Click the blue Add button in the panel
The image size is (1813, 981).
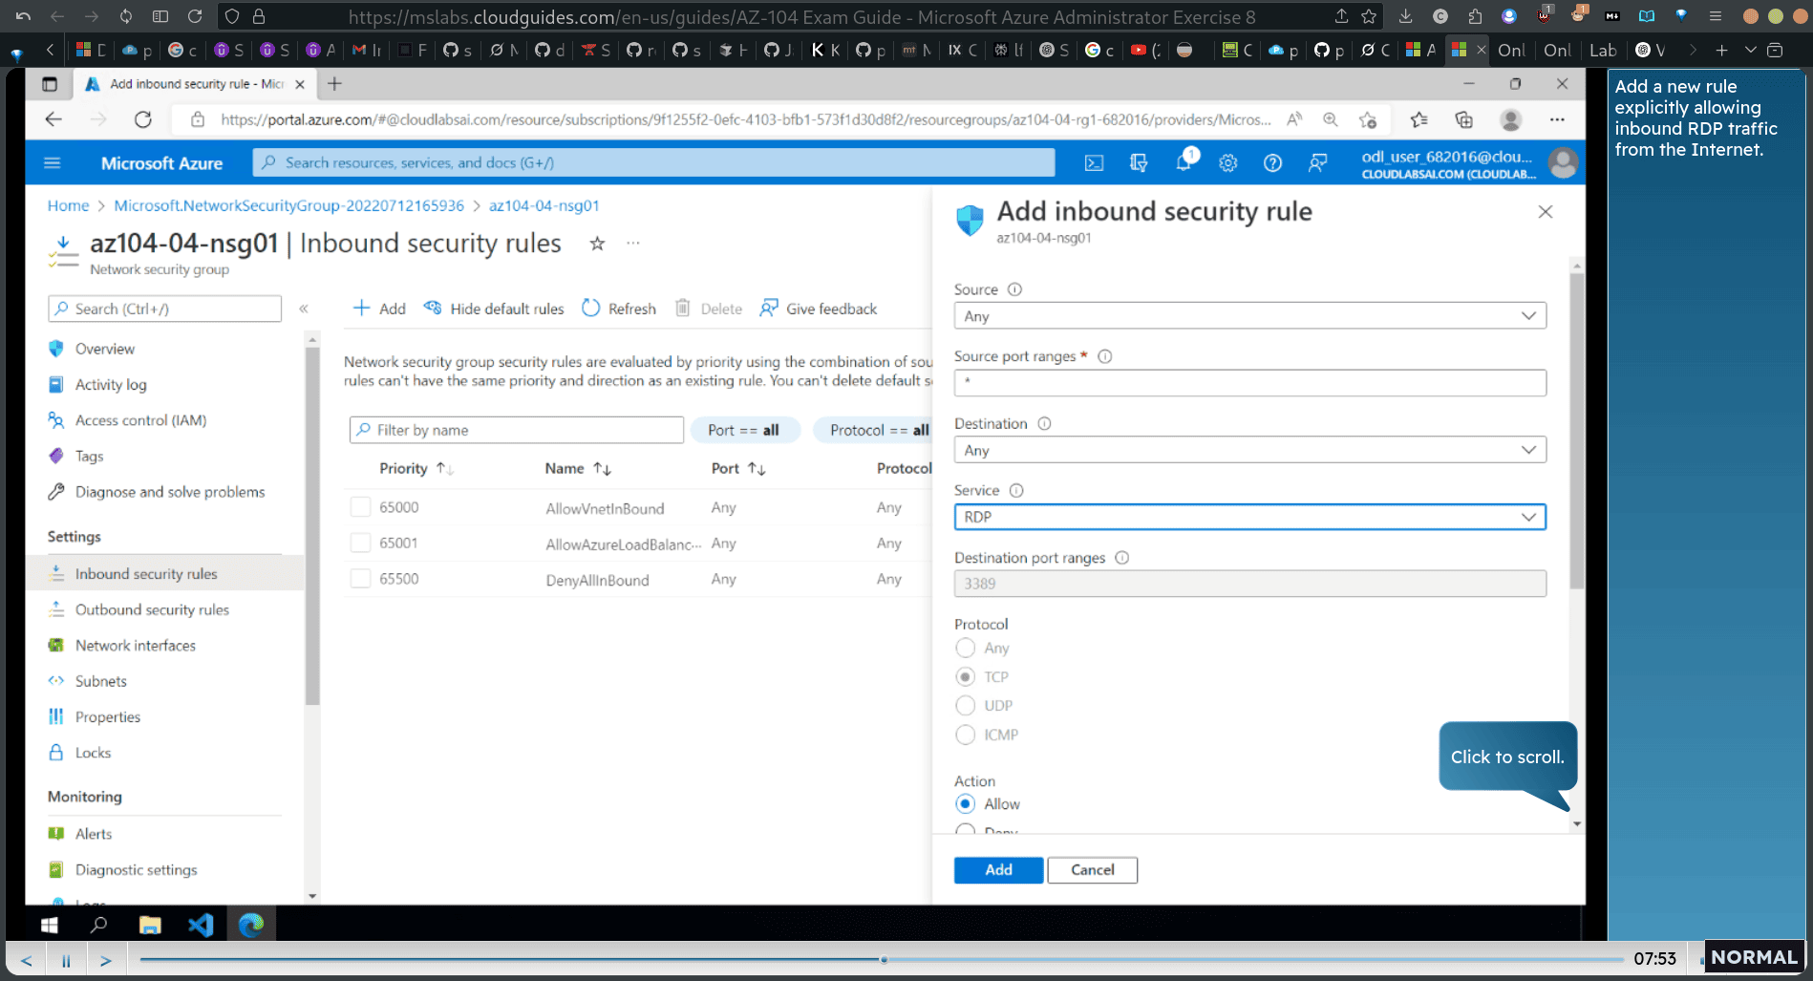pyautogui.click(x=998, y=870)
